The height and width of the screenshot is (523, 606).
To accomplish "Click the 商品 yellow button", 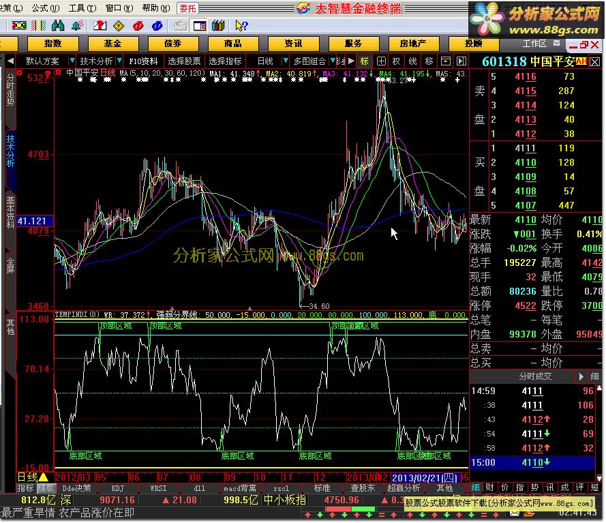I will coord(233,43).
